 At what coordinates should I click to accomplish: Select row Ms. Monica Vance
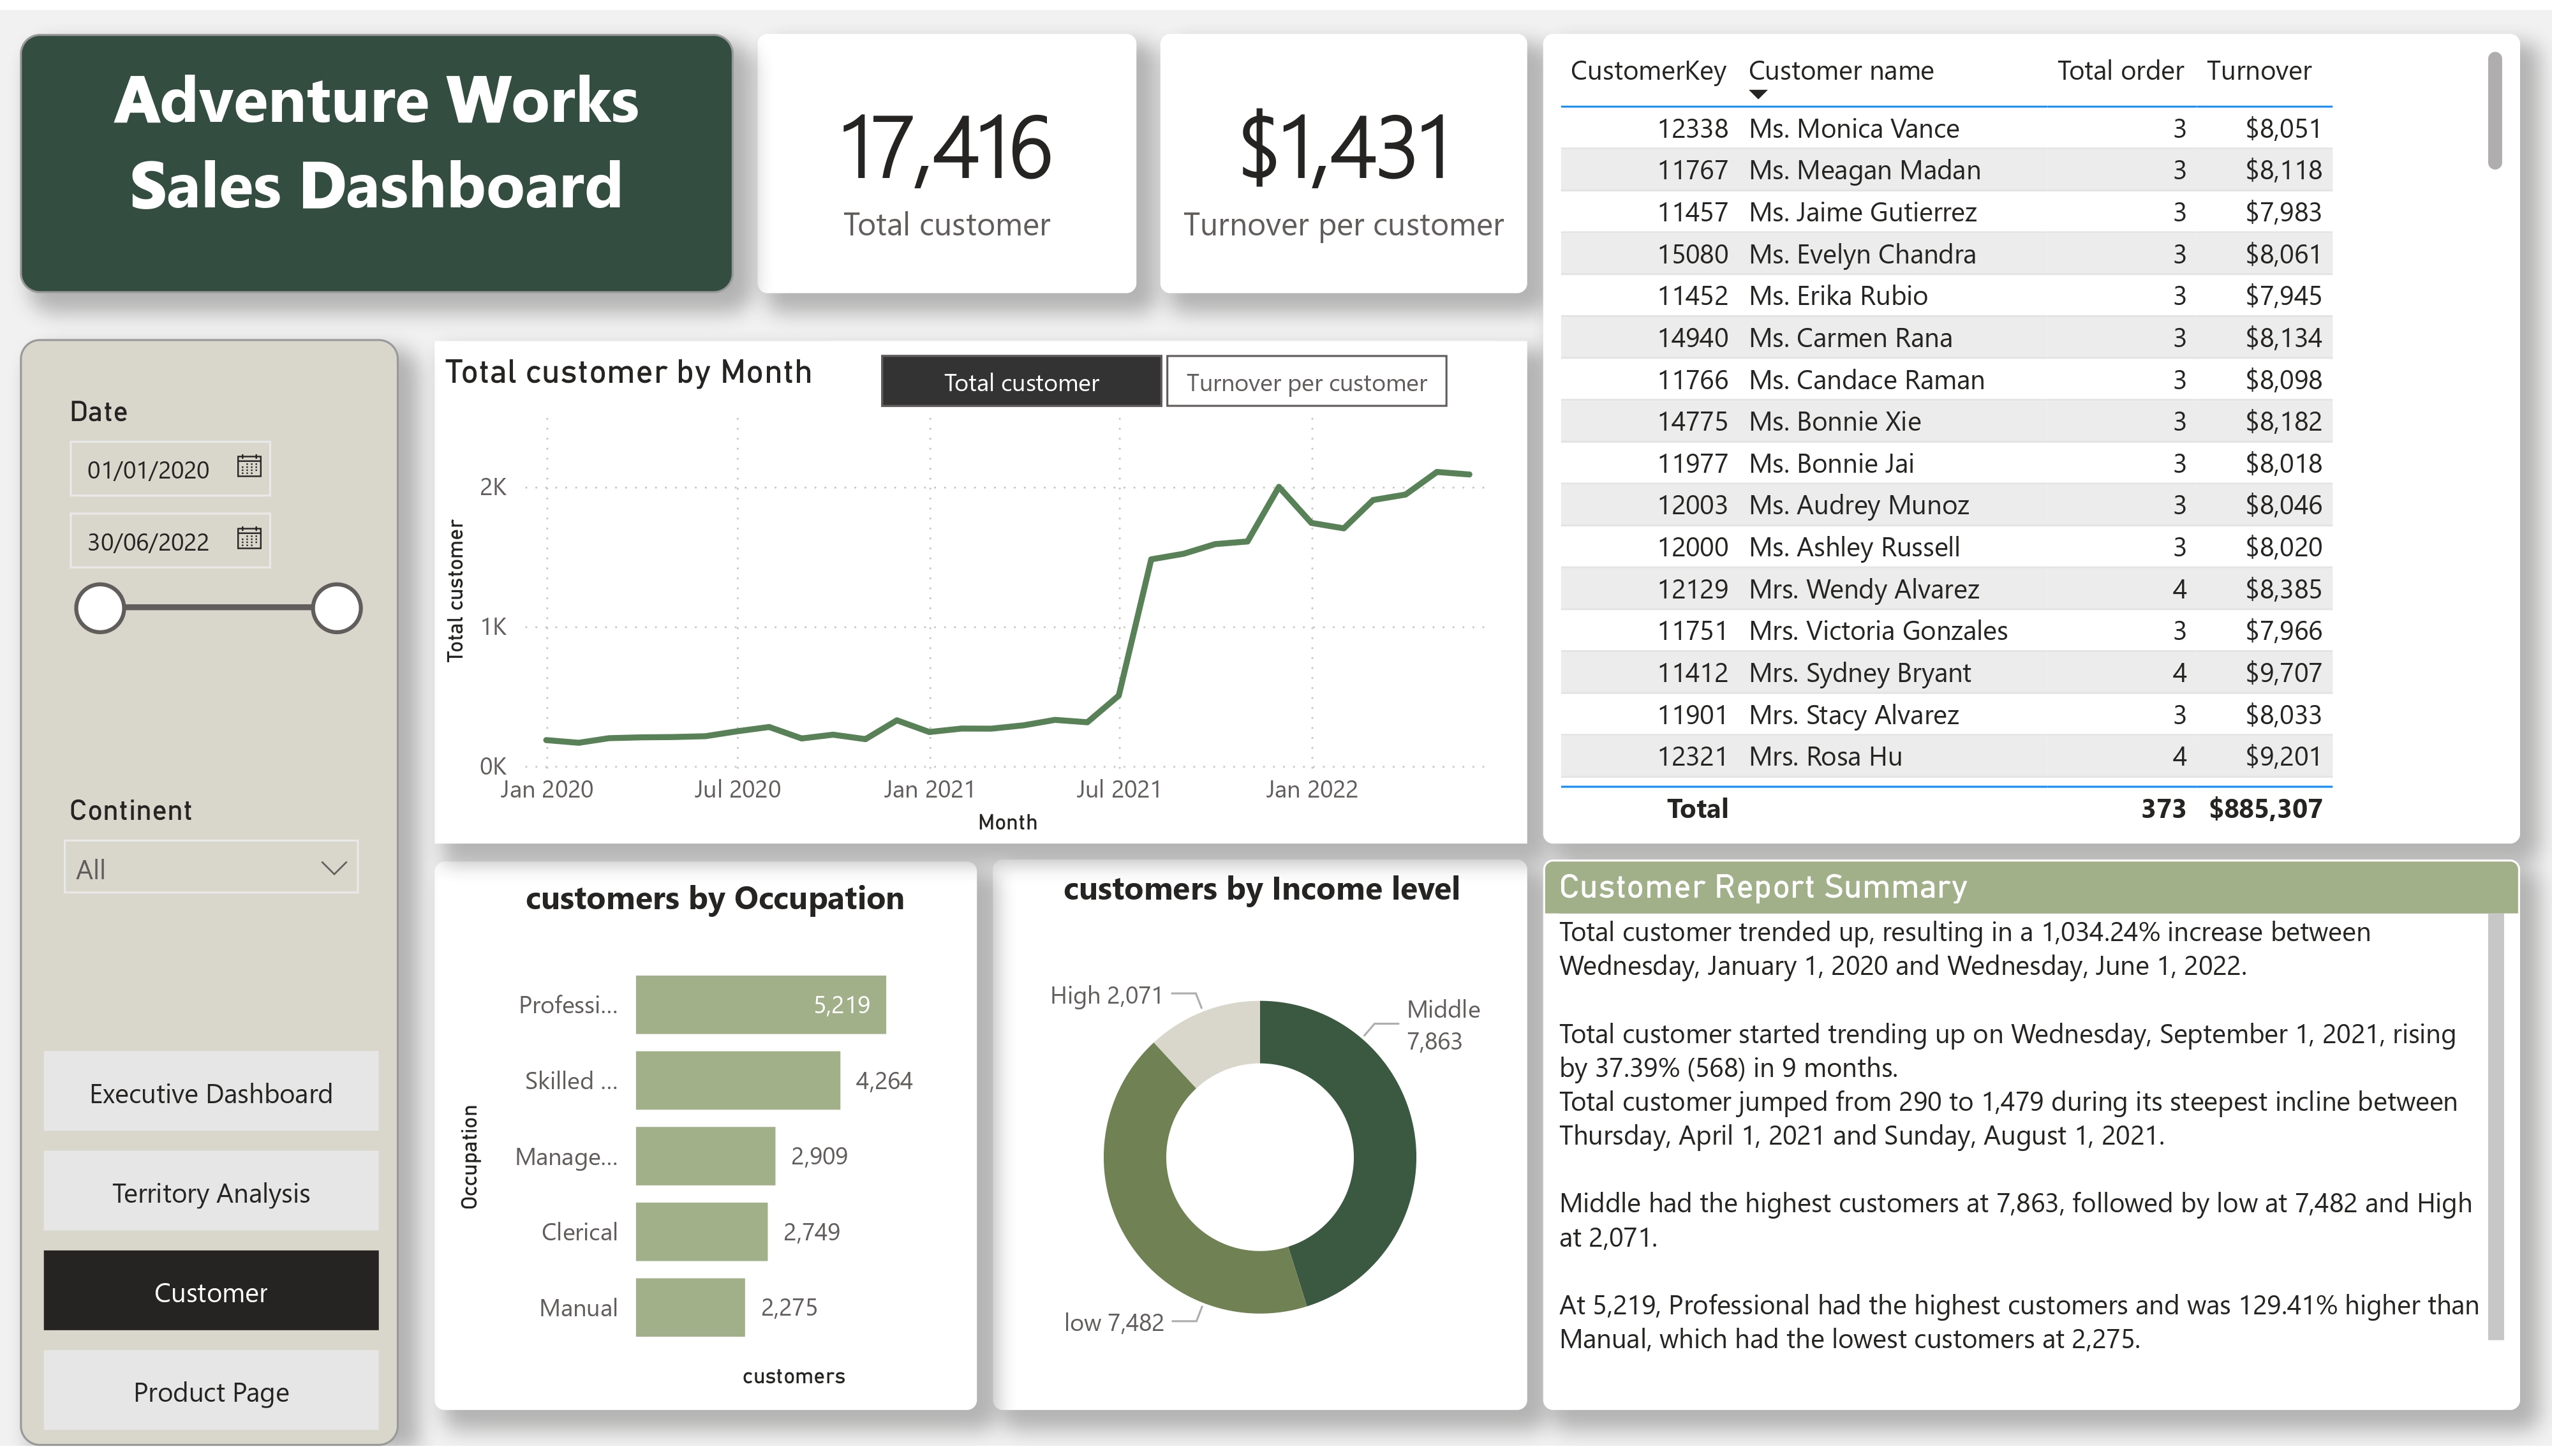click(1945, 128)
